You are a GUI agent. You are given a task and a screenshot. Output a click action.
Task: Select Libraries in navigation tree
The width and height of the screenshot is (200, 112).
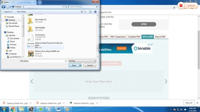click(x=12, y=35)
